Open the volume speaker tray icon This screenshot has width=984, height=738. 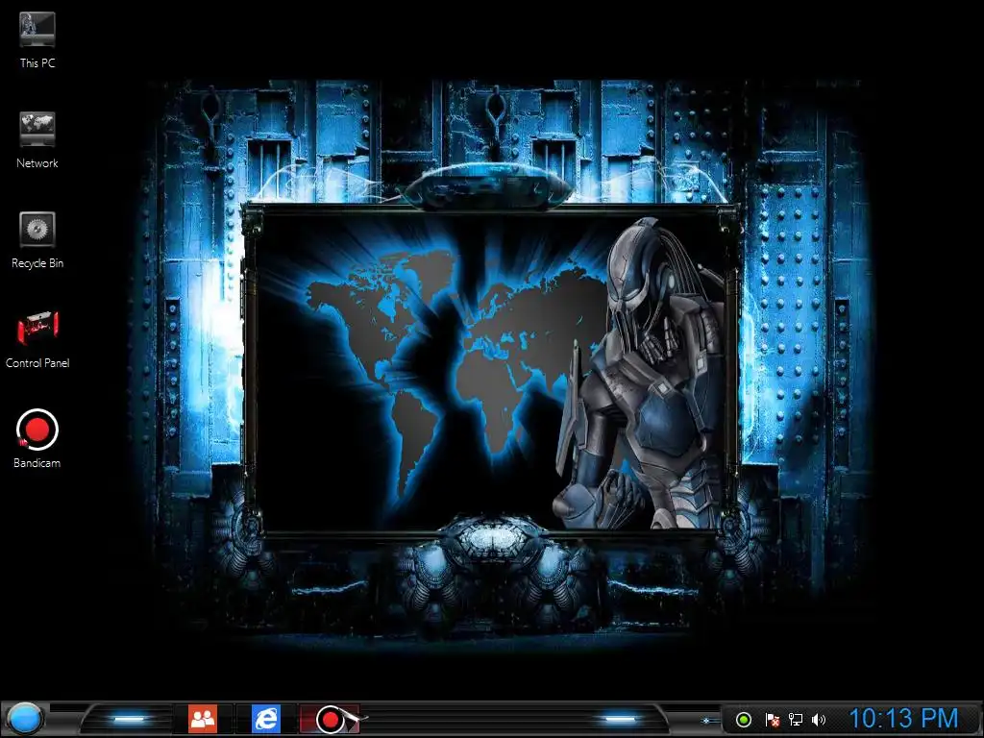(819, 719)
